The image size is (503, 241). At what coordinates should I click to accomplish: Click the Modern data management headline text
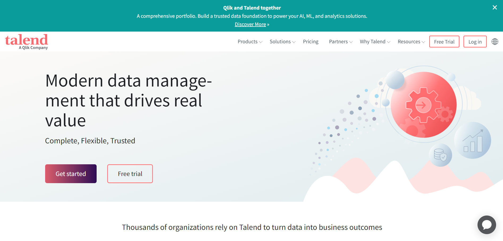point(128,101)
